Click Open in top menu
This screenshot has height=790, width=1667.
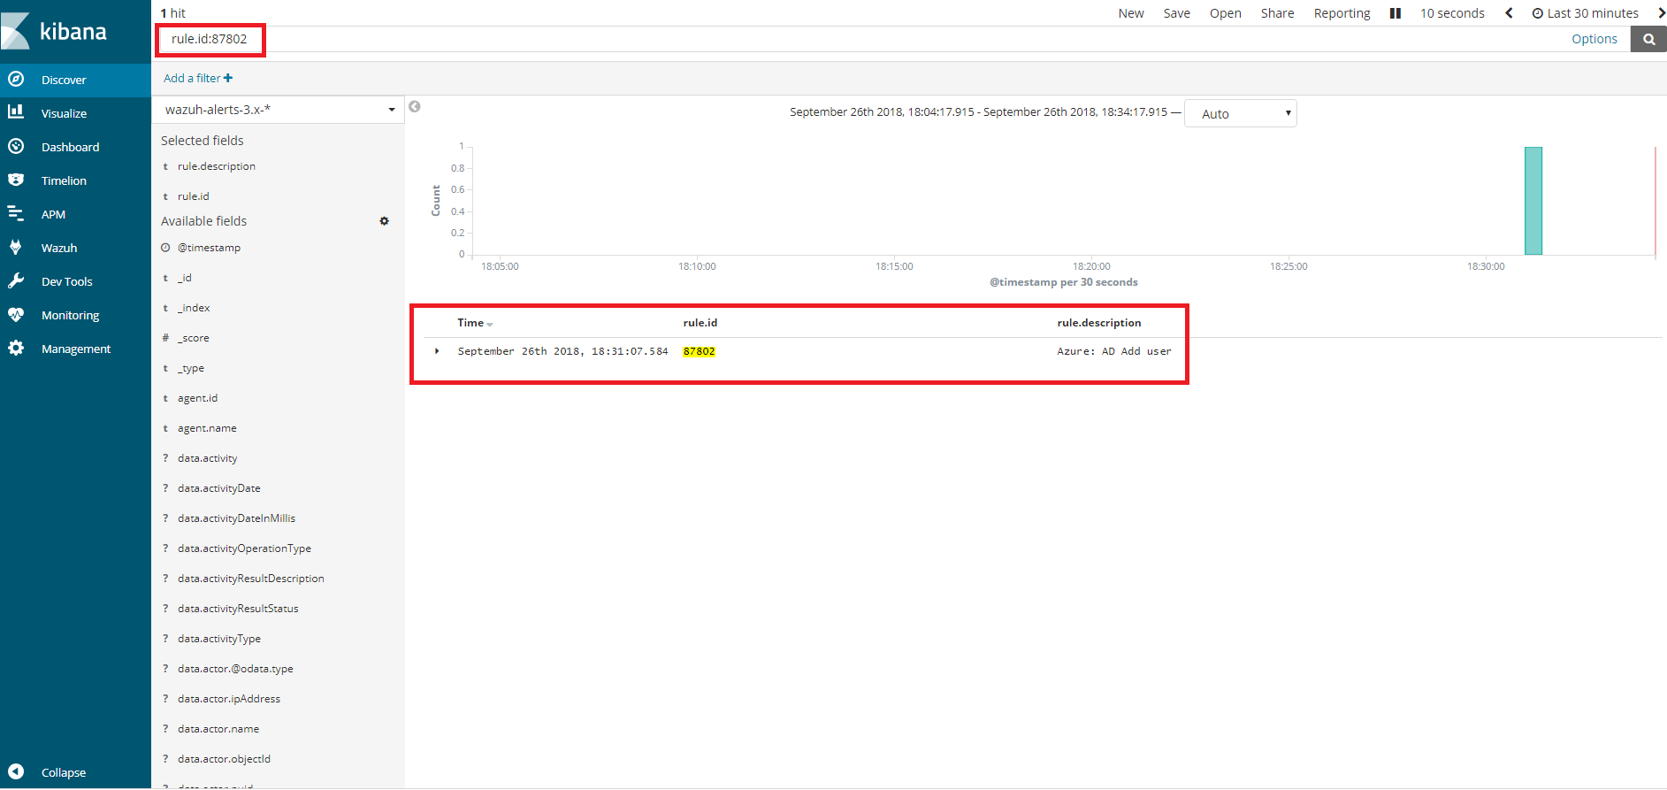point(1226,13)
